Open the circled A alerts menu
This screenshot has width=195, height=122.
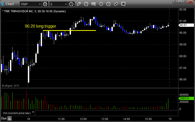[x=108, y=4]
